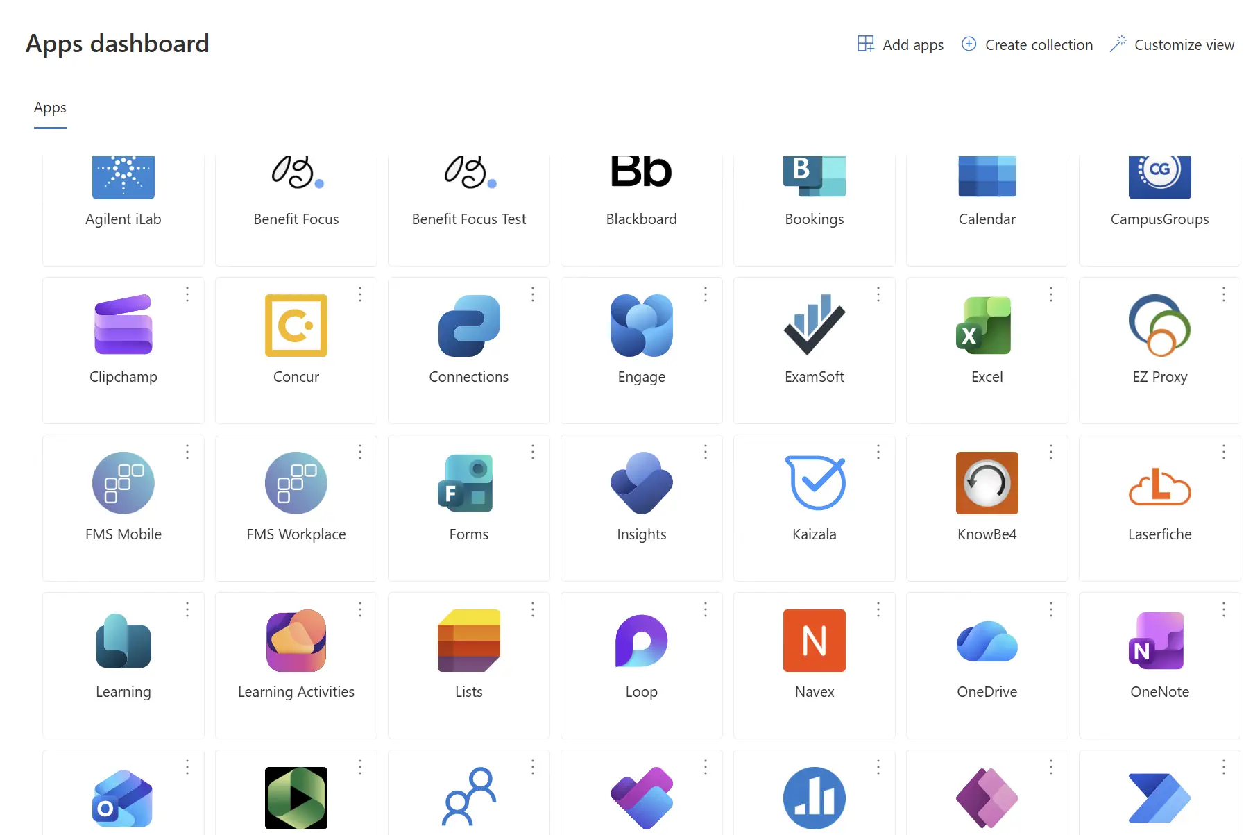1253x835 pixels.
Task: Open the Power BI chart icon
Action: (815, 798)
